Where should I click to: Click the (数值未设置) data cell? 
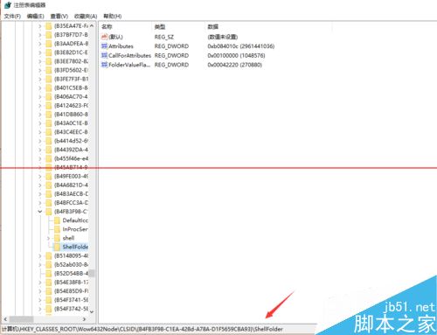[223, 37]
